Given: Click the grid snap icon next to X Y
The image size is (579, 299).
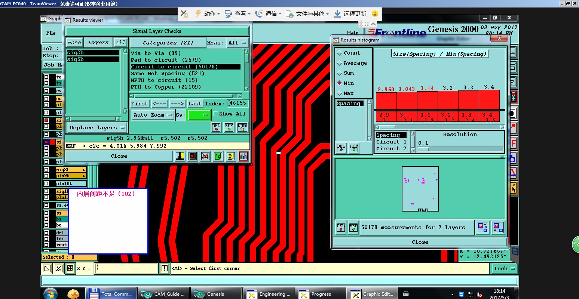Looking at the screenshot, I should pos(70,268).
